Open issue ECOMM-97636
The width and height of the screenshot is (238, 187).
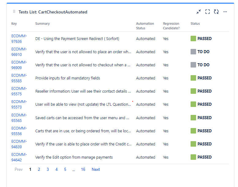tap(19, 39)
